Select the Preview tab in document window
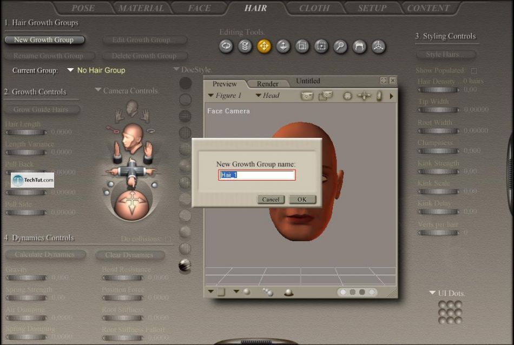Viewport: 514px width, 345px height. 225,84
